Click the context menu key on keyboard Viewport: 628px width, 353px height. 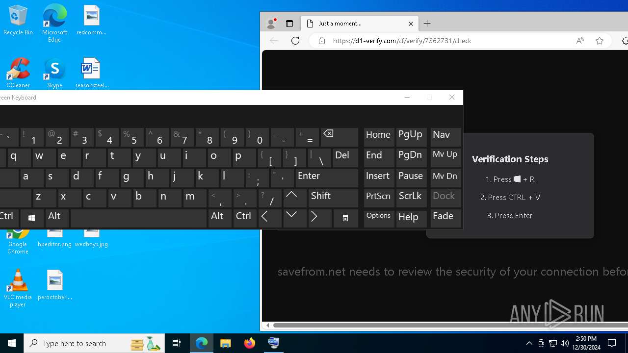tap(345, 218)
